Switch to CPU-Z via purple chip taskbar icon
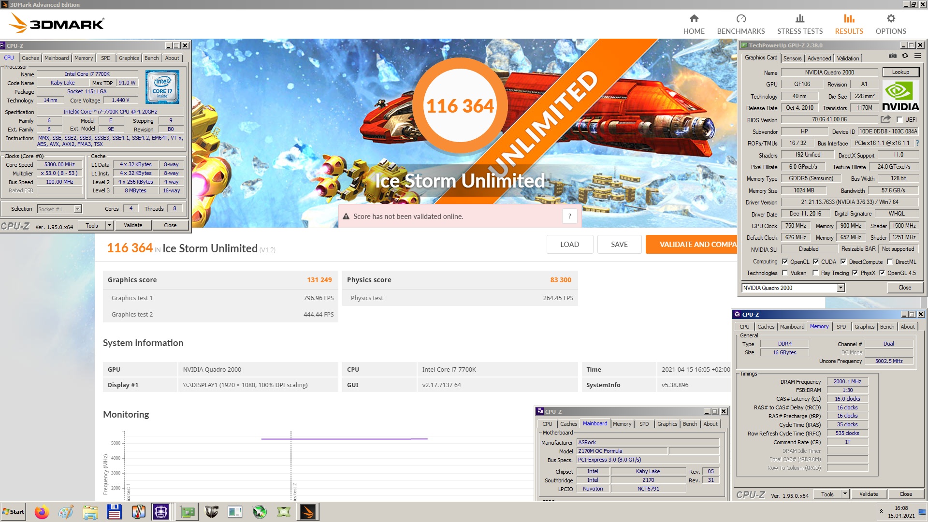The image size is (928, 522). click(x=161, y=512)
